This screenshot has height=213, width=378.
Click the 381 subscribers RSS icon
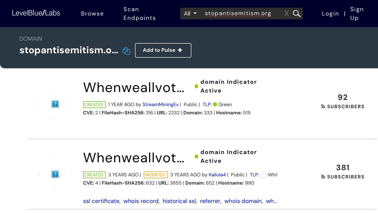coord(323,177)
